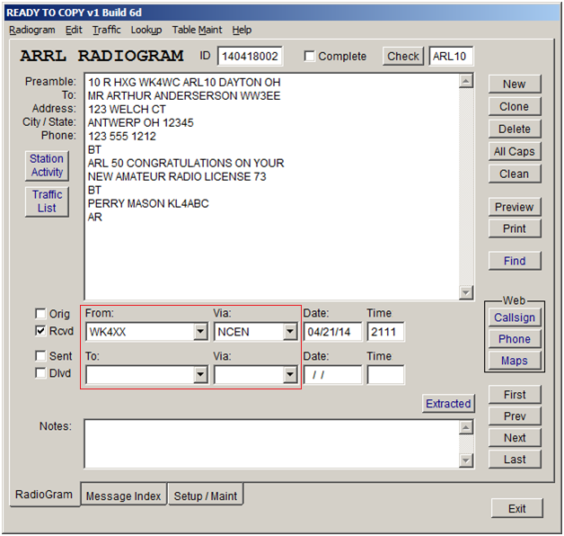
Task: Click the preamble line 10 R HXG WK4WC
Action: (184, 83)
